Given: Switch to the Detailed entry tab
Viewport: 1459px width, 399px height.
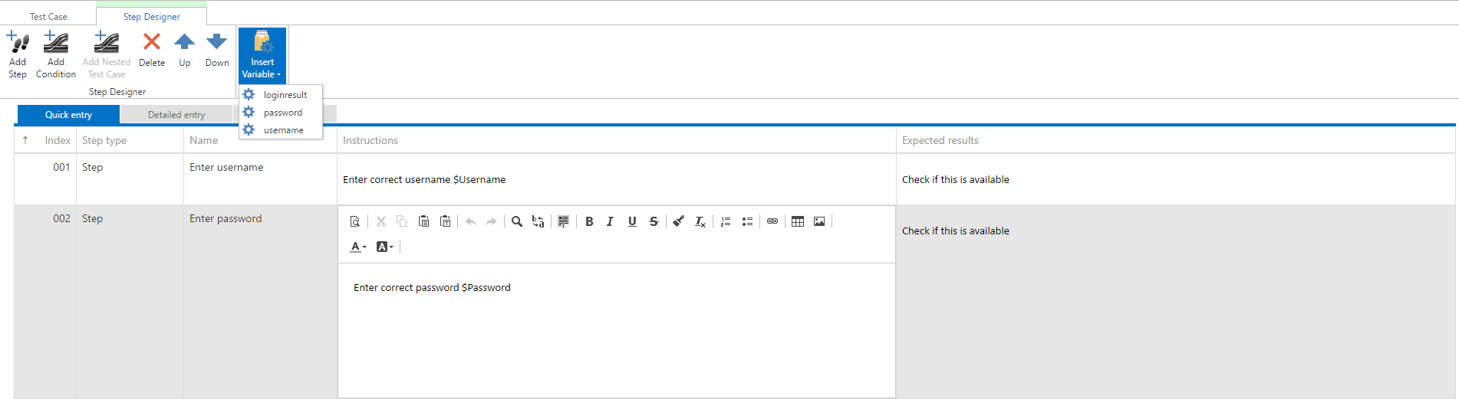Looking at the screenshot, I should (x=176, y=115).
